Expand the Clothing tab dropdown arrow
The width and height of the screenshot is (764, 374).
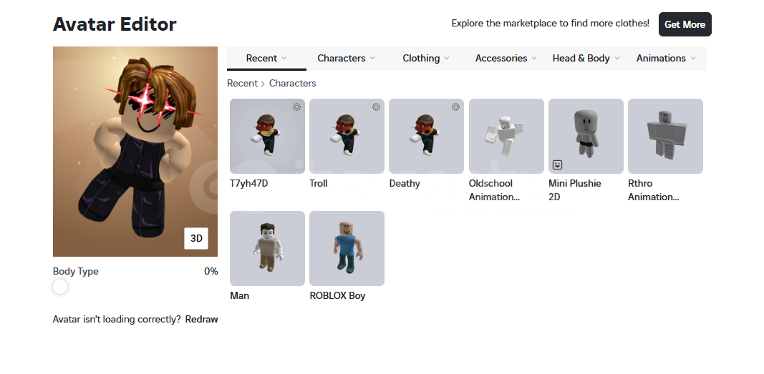(x=447, y=58)
